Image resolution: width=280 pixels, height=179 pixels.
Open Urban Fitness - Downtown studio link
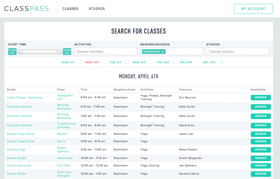pos(25,98)
